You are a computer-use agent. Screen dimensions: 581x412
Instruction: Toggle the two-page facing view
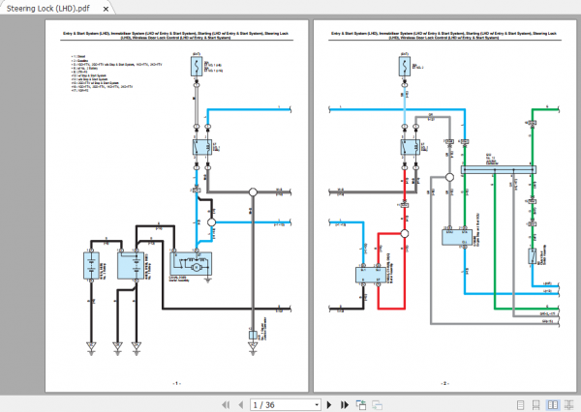(553, 405)
